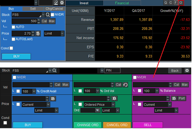Adjust purple sell panel price stepper
The width and height of the screenshot is (192, 129).
click(168, 99)
